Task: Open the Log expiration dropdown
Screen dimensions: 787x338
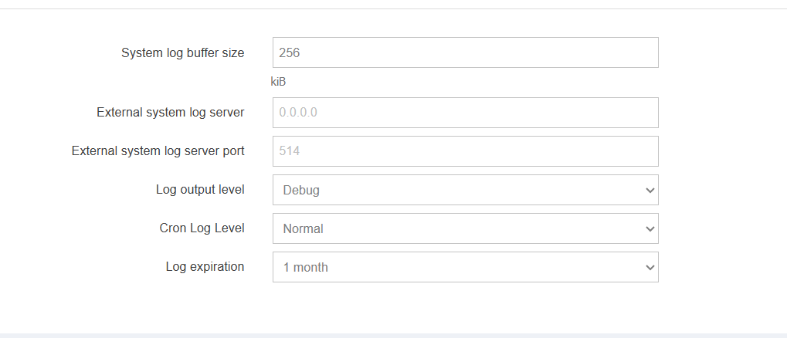Action: click(465, 267)
